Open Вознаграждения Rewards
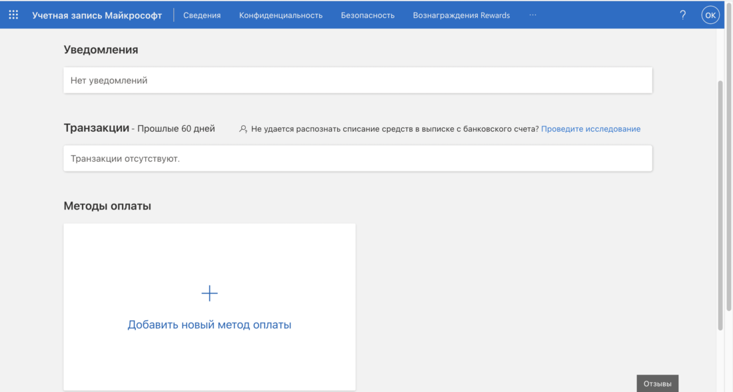This screenshot has width=733, height=392. 460,15
